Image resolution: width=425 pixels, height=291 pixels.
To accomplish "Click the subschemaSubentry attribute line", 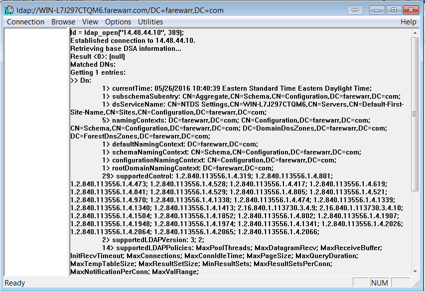I will (251, 97).
